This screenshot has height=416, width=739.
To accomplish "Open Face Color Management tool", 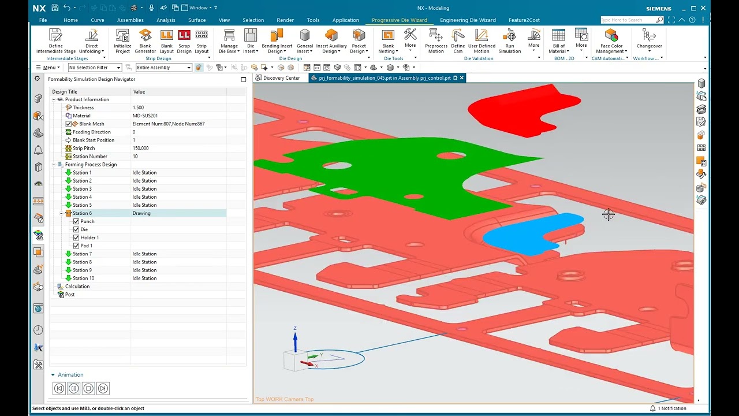I will (x=611, y=41).
